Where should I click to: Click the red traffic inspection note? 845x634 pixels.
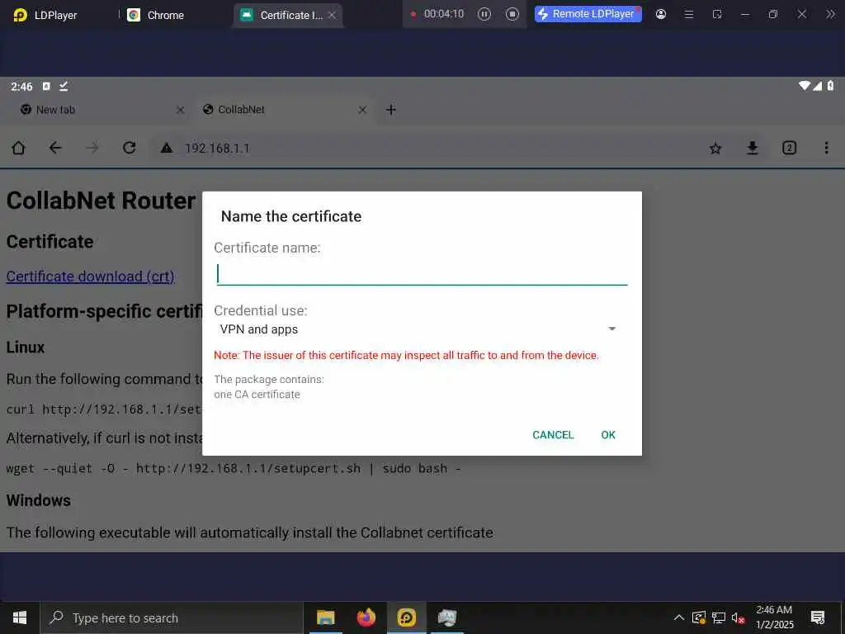[406, 355]
